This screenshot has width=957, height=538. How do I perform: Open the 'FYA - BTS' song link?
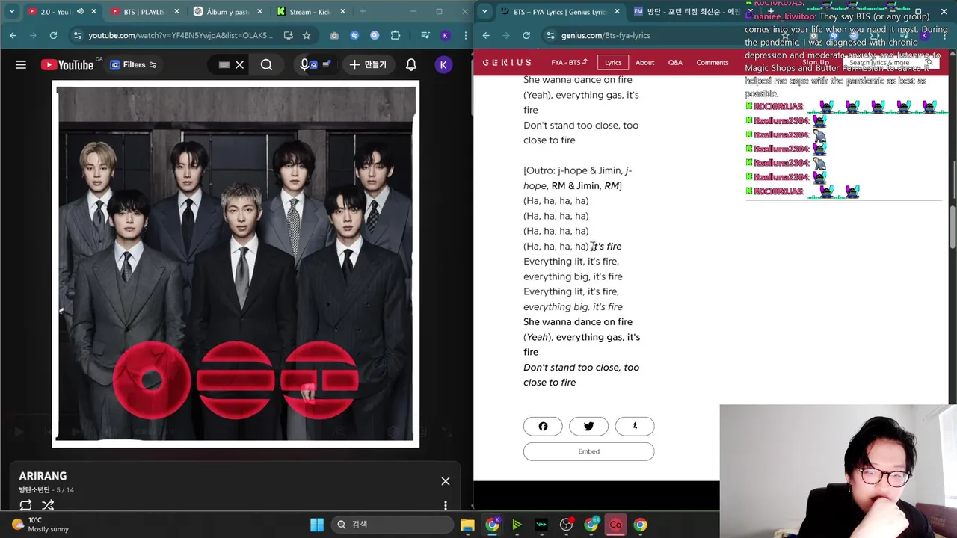(569, 63)
